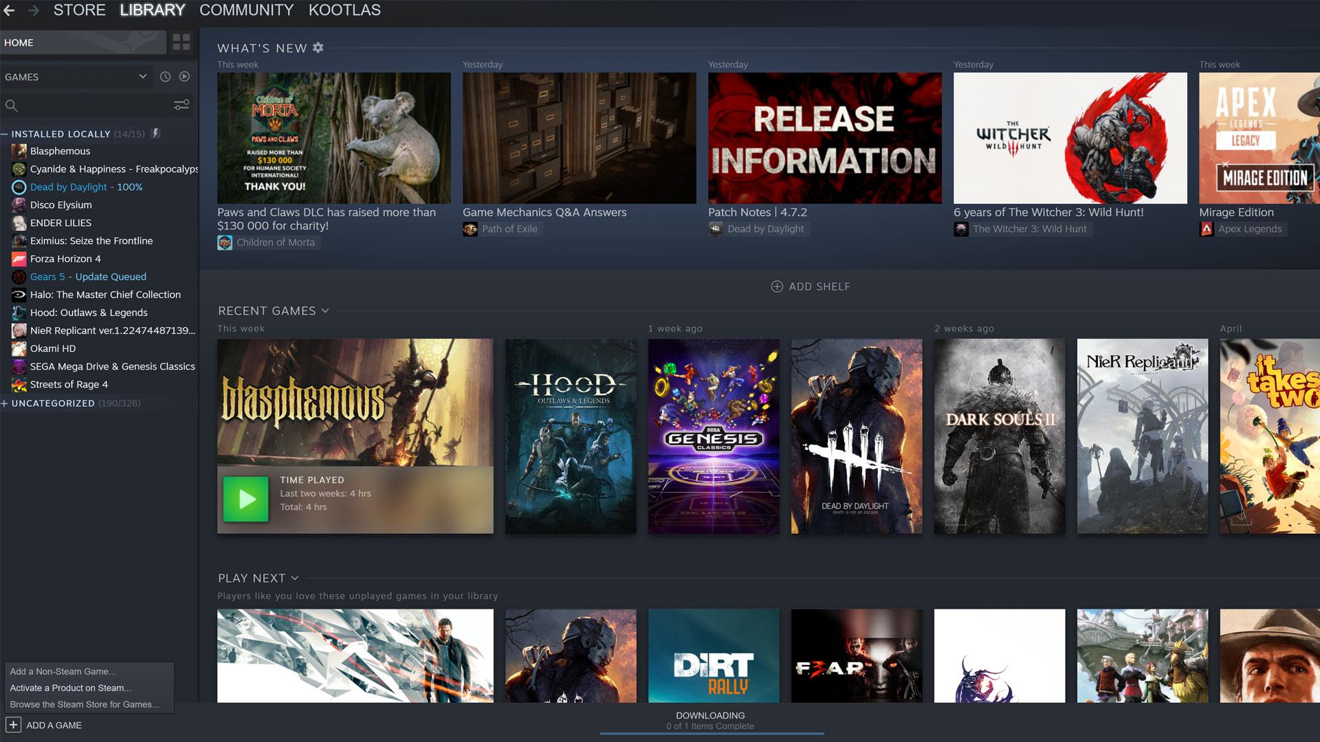Click SEGA Mega Drive list icon
Viewport: 1320px width, 742px height.
pos(19,366)
